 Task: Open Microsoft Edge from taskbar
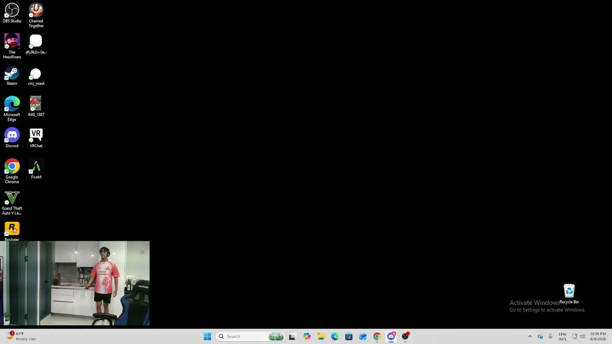pos(335,336)
